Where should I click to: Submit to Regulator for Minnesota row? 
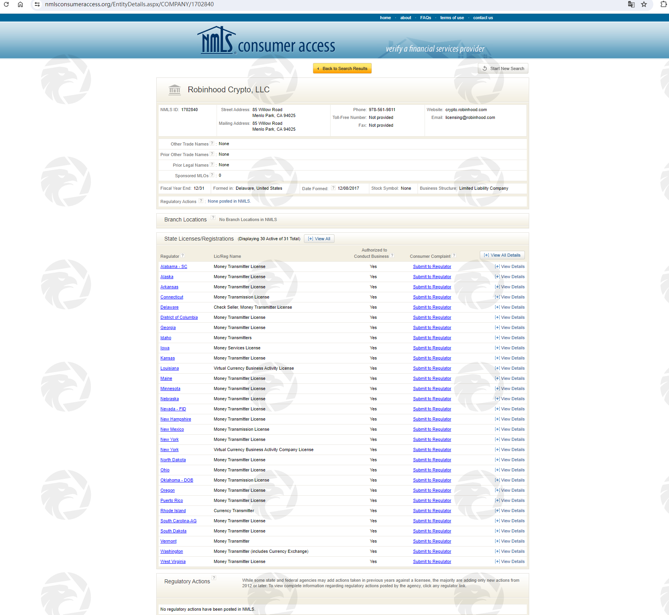click(x=432, y=388)
